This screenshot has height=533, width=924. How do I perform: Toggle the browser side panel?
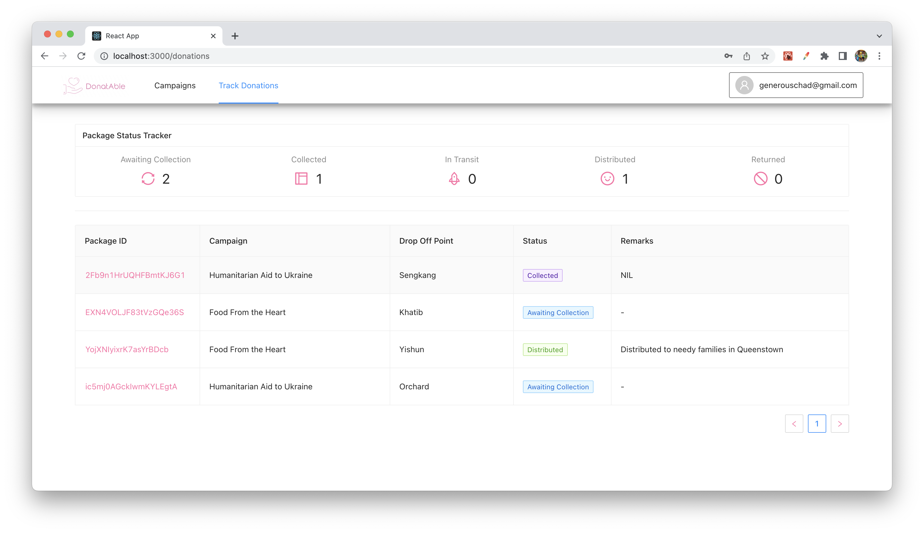click(x=842, y=56)
